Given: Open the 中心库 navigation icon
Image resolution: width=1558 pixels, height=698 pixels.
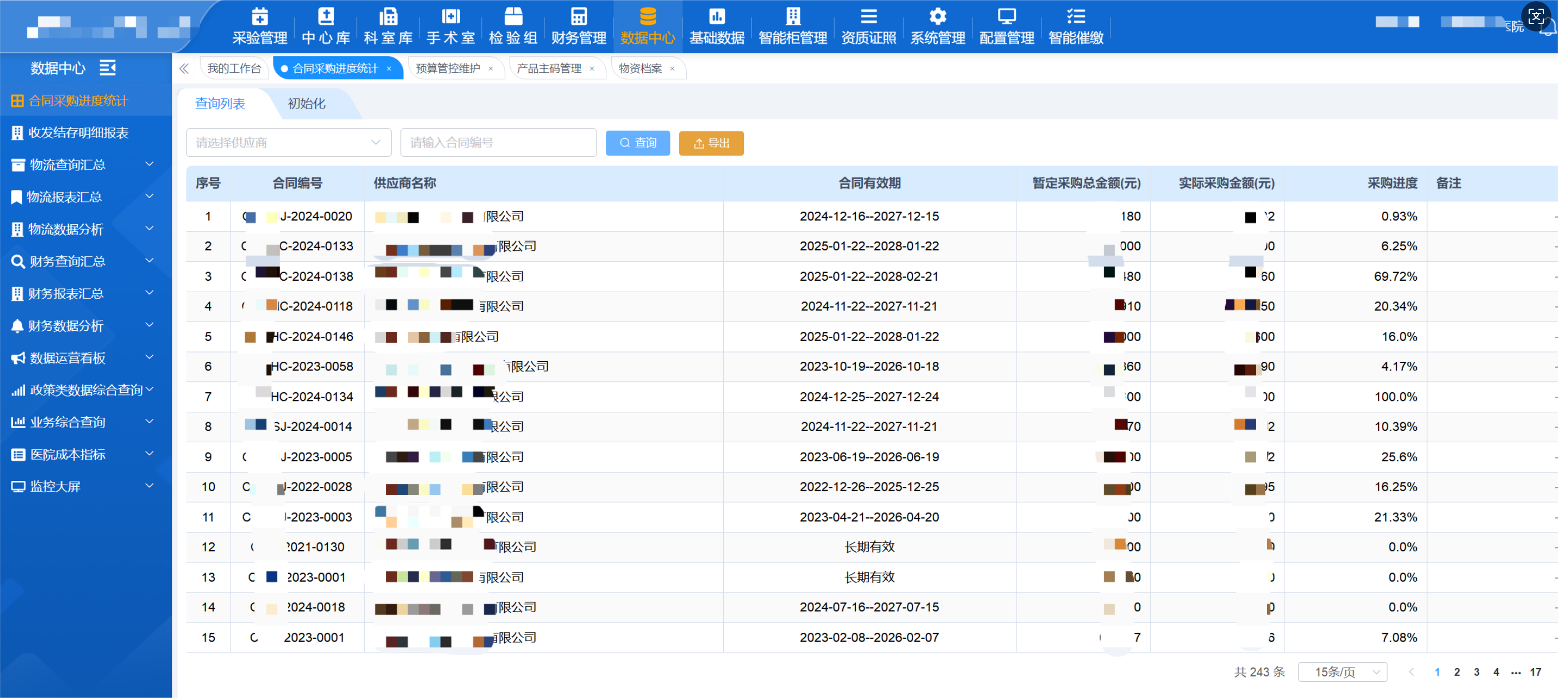Looking at the screenshot, I should pos(325,16).
